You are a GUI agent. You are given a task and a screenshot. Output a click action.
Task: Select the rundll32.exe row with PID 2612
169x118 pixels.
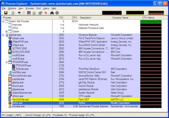tap(81, 59)
